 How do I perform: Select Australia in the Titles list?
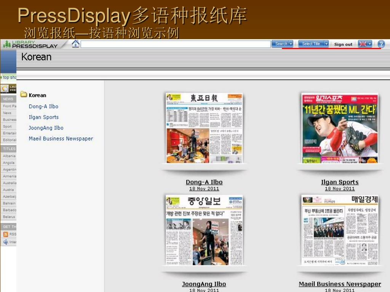(9, 183)
